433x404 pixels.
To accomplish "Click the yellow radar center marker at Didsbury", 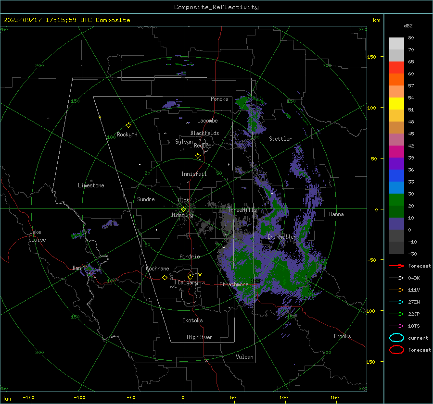I will click(183, 209).
